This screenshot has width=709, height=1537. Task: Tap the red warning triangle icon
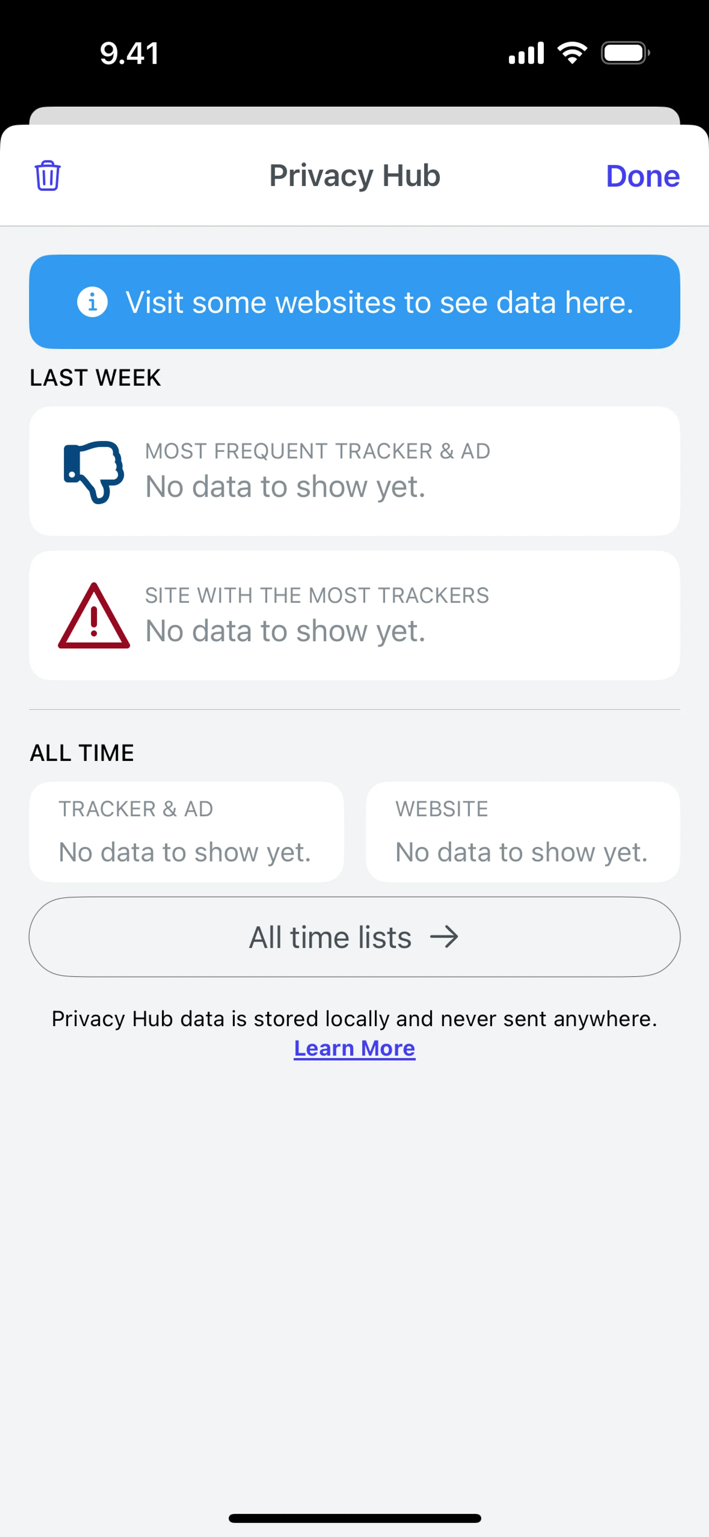pos(94,616)
